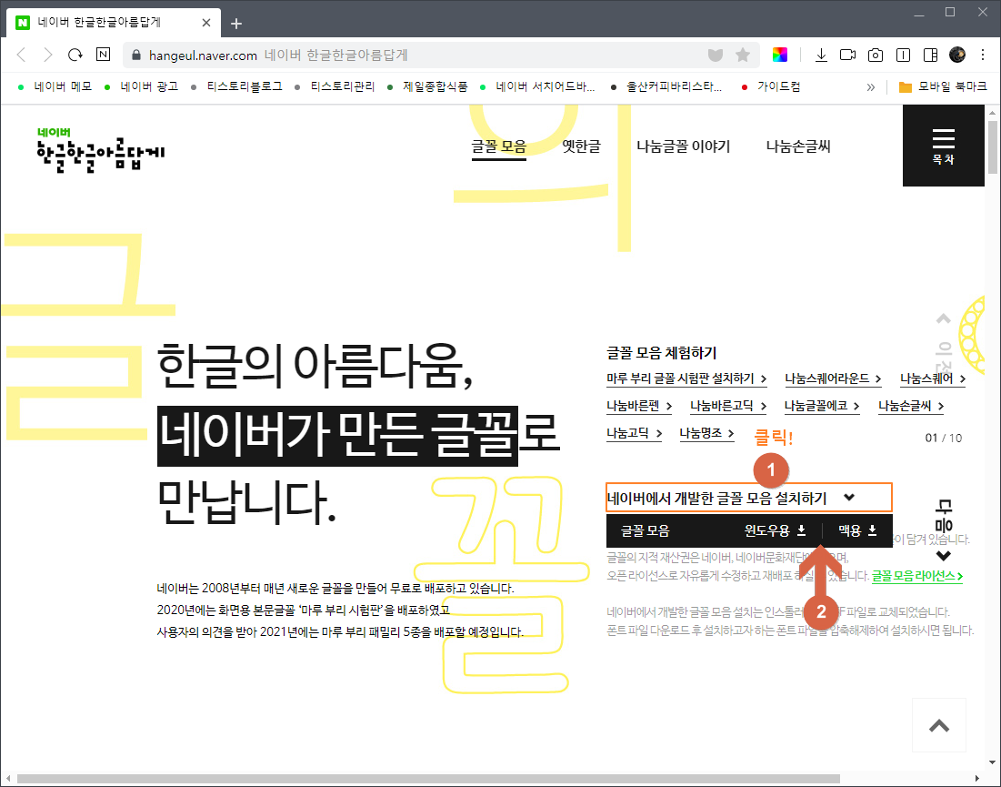
Task: Open the 글꼴 모음 menu tab
Action: [498, 146]
